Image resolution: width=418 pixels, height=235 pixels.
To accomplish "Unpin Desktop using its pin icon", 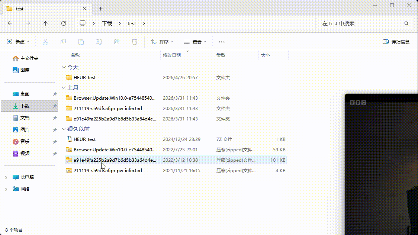I will pyautogui.click(x=55, y=94).
